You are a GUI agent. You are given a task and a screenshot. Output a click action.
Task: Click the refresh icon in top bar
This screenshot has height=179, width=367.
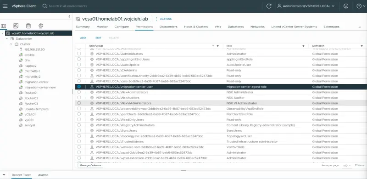coord(269,6)
